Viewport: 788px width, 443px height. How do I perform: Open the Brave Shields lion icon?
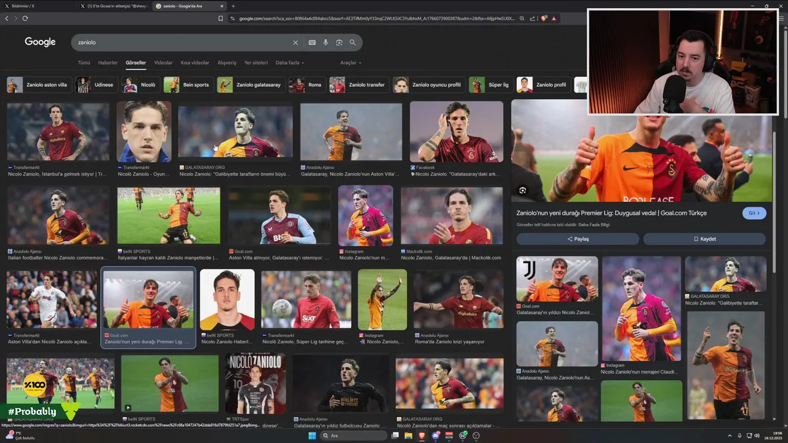(543, 18)
